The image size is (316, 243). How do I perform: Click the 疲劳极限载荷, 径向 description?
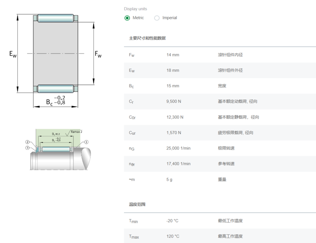click(235, 133)
